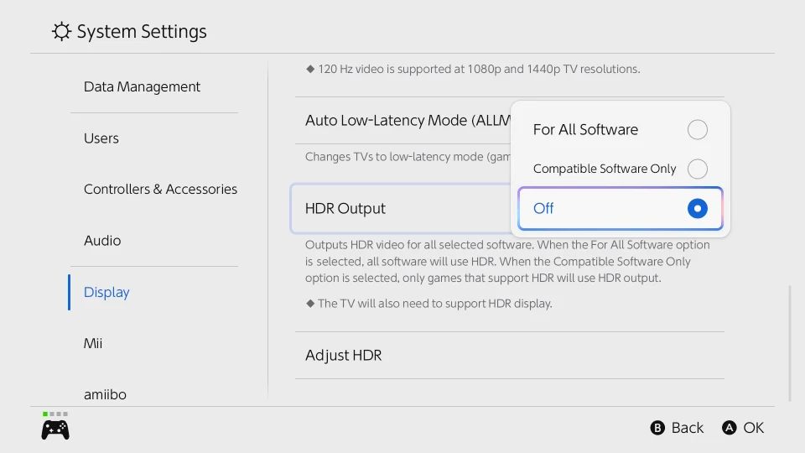Select the For All Software radio button
This screenshot has height=453, width=805.
tap(697, 129)
